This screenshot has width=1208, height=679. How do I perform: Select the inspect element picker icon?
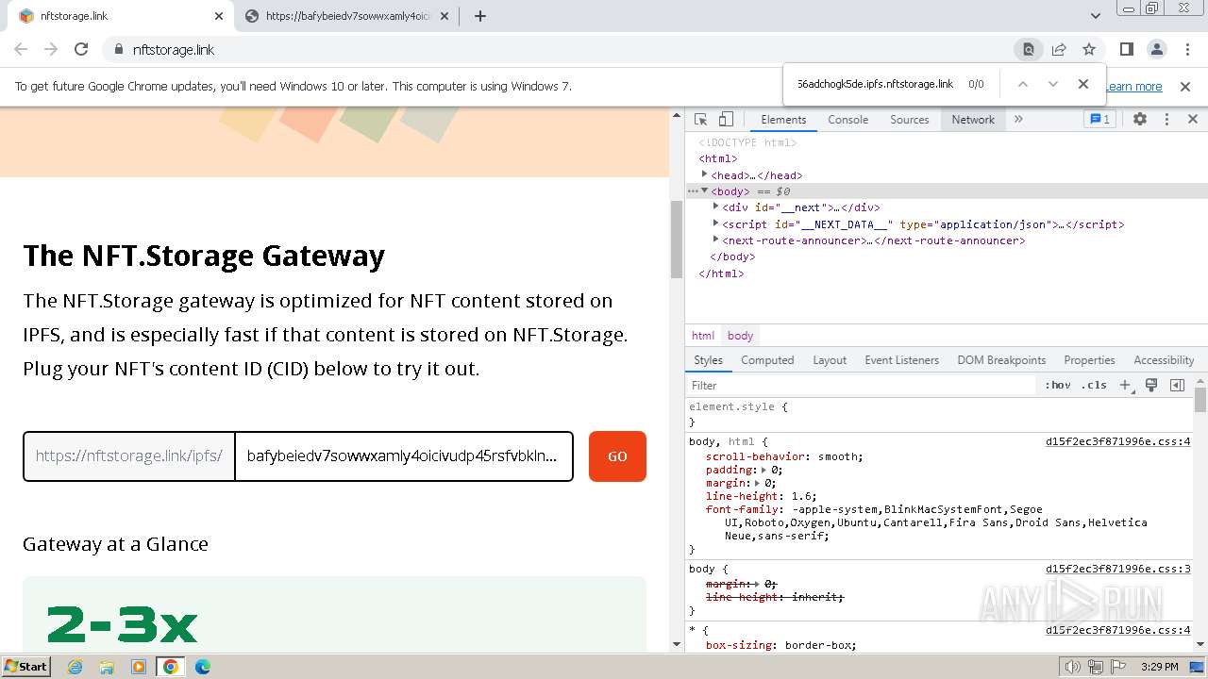[700, 120]
